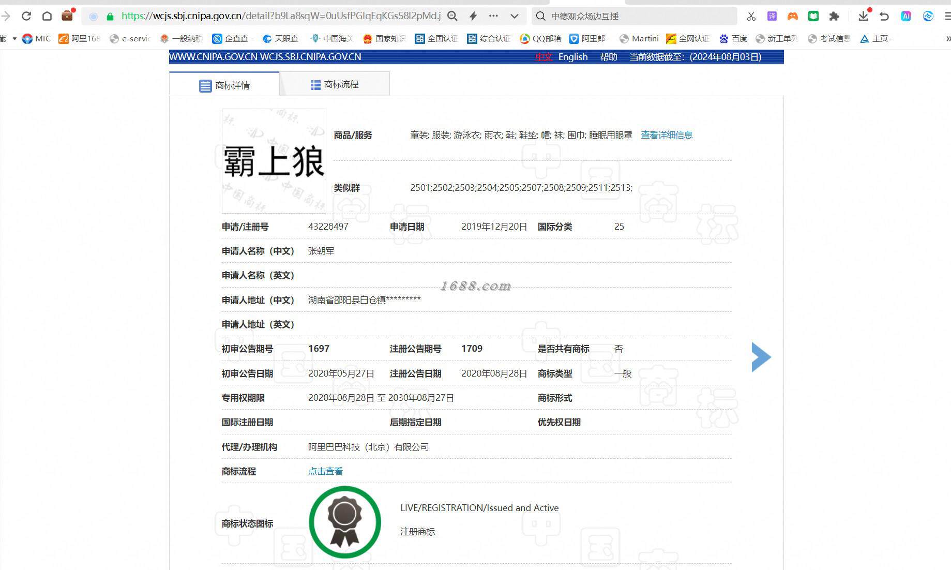Open the 综合认证 bookmark
This screenshot has width=951, height=570.
(x=489, y=39)
